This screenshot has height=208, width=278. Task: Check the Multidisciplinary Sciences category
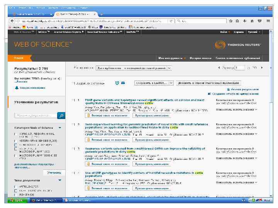(x=15, y=156)
